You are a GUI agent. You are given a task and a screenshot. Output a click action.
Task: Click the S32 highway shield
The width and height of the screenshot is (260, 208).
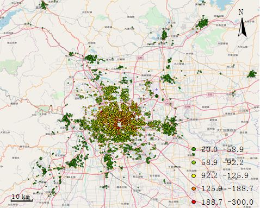pyautogui.click(x=211, y=94)
